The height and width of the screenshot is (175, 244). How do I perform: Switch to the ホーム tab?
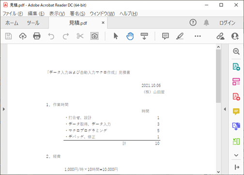tap(12, 23)
